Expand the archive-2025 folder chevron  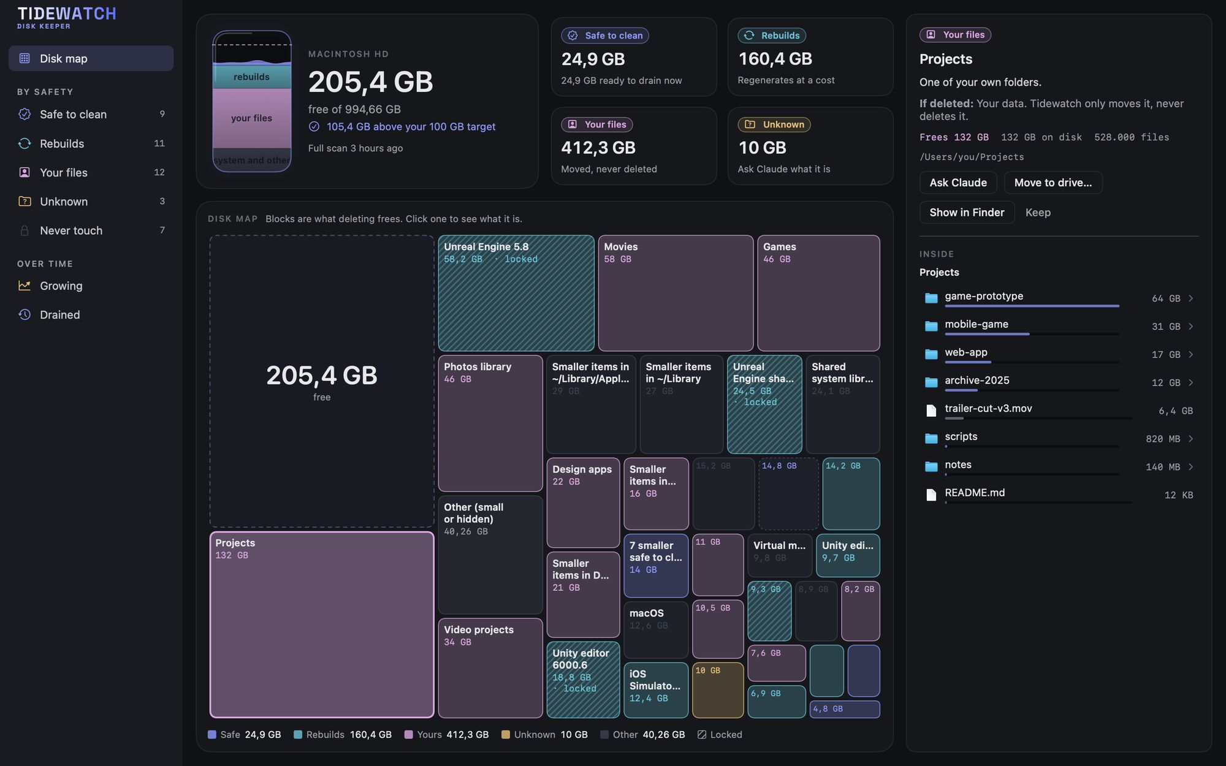click(x=1190, y=382)
